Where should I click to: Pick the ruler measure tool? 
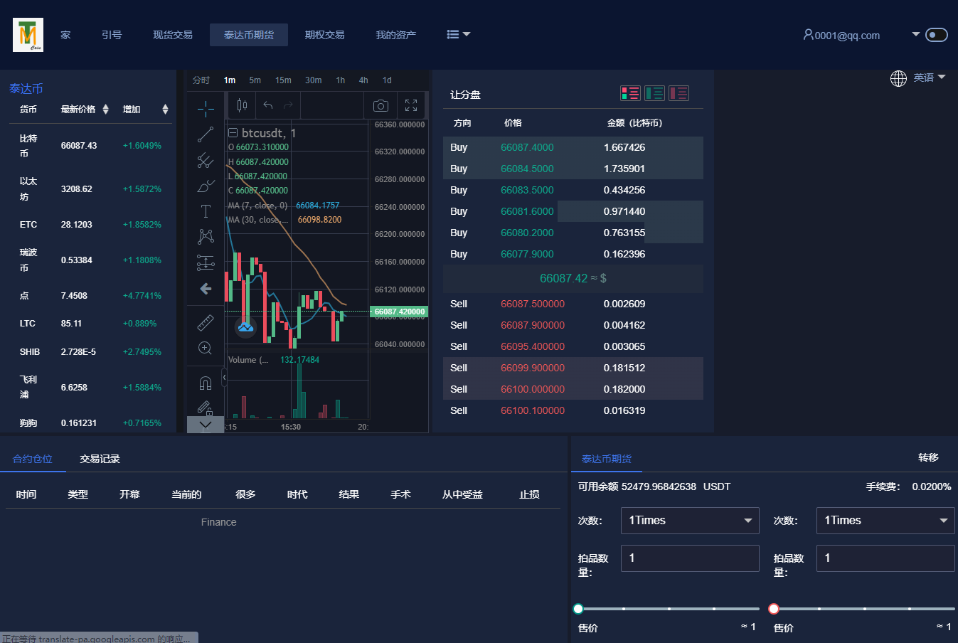206,323
